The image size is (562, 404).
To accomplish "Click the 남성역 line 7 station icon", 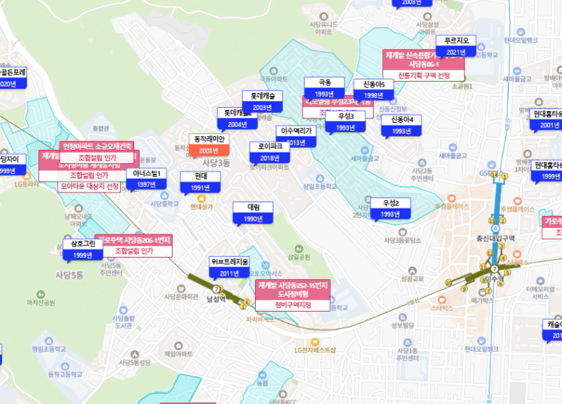I will [x=216, y=290].
